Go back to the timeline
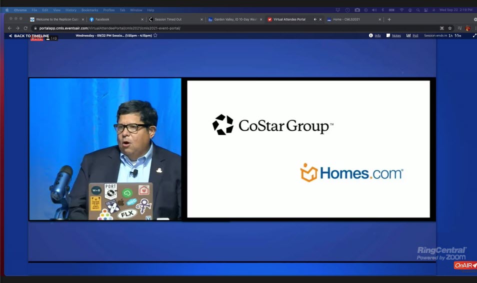This screenshot has width=477, height=283. 29,36
